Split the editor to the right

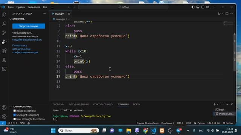click(227, 13)
